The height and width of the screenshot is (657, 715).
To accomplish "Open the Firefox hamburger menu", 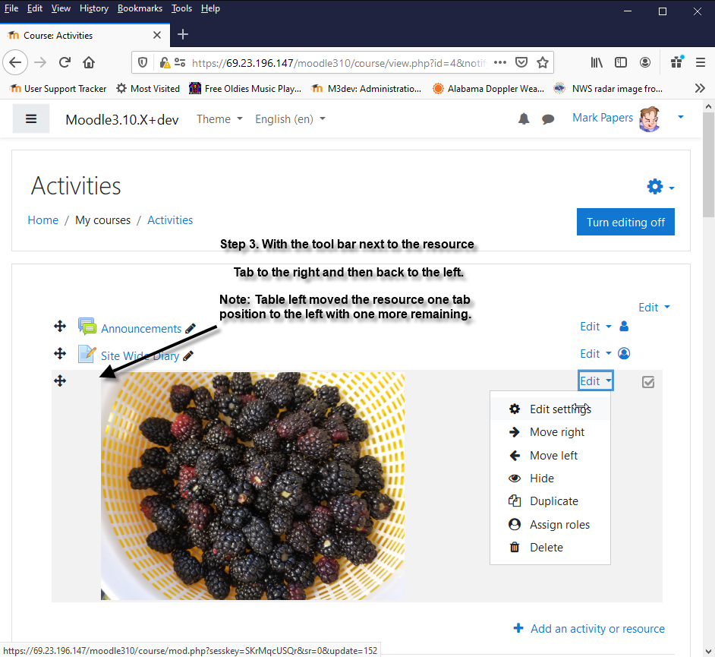I will click(x=701, y=62).
